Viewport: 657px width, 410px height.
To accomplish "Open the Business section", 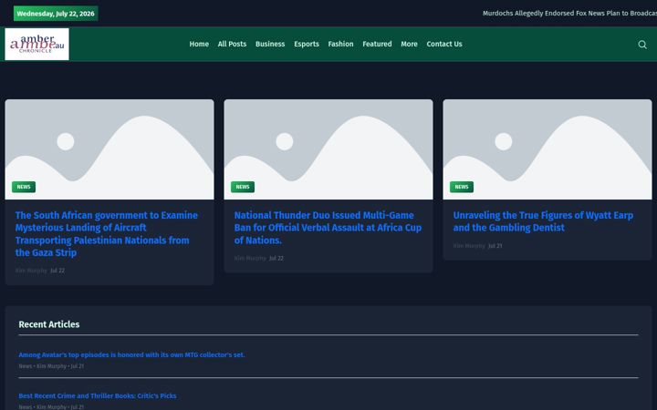I will 270,44.
